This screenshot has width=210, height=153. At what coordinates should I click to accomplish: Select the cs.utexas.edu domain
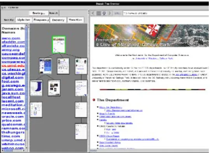[13, 70]
